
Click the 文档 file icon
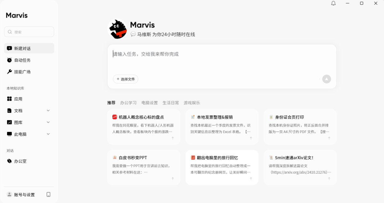click(9, 111)
